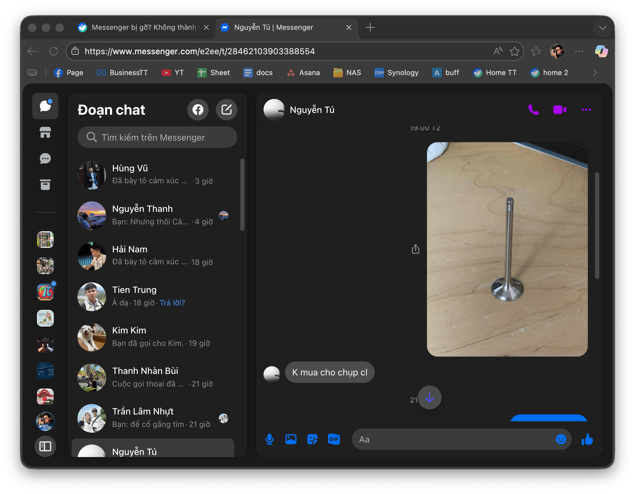Open the emoji picker in the message bar
The image size is (635, 494).
561,439
